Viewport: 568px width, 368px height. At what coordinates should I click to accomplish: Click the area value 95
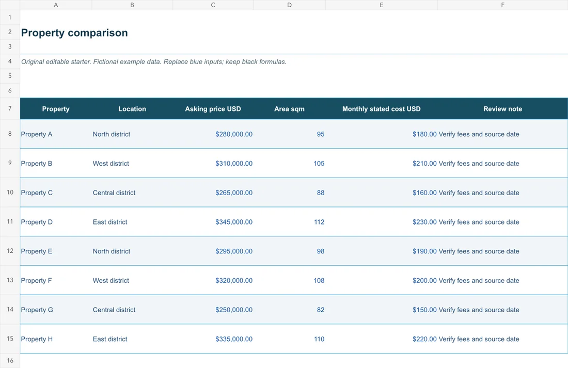(321, 134)
